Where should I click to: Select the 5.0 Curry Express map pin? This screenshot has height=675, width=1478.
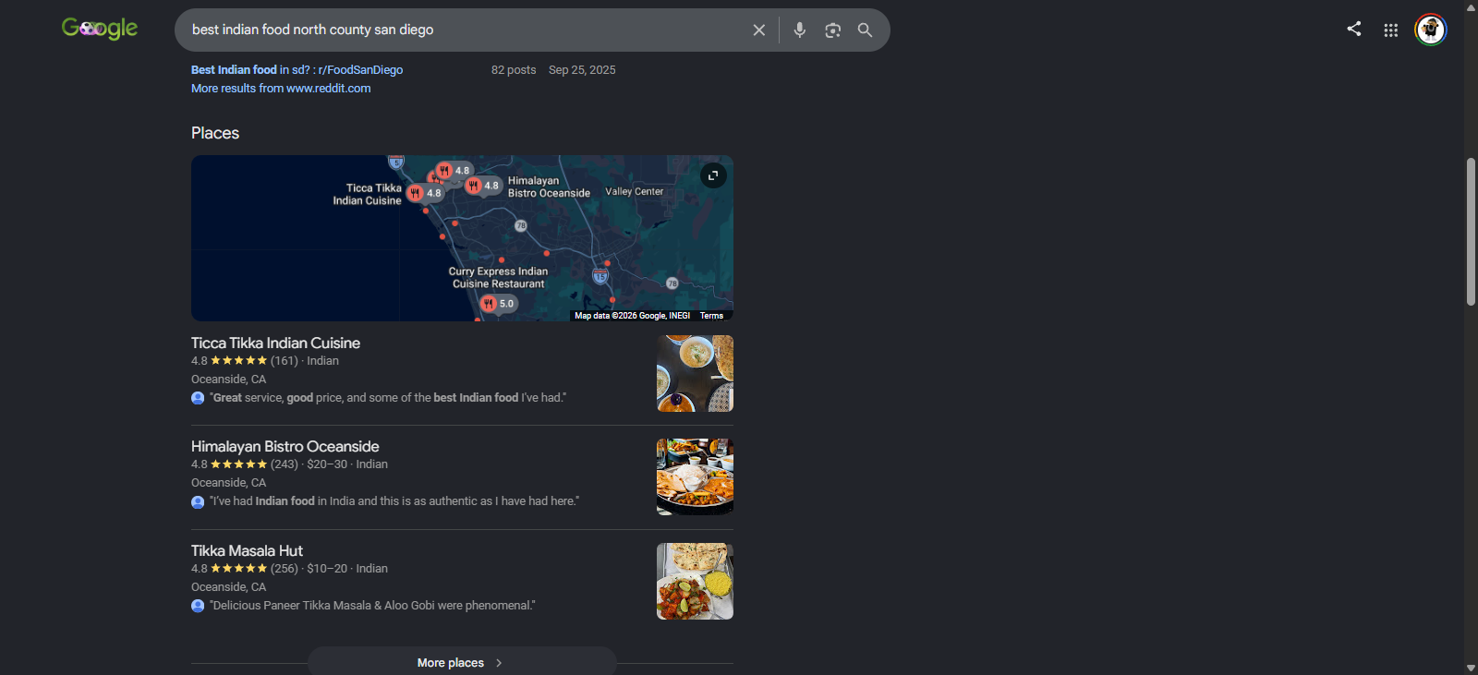(x=499, y=304)
